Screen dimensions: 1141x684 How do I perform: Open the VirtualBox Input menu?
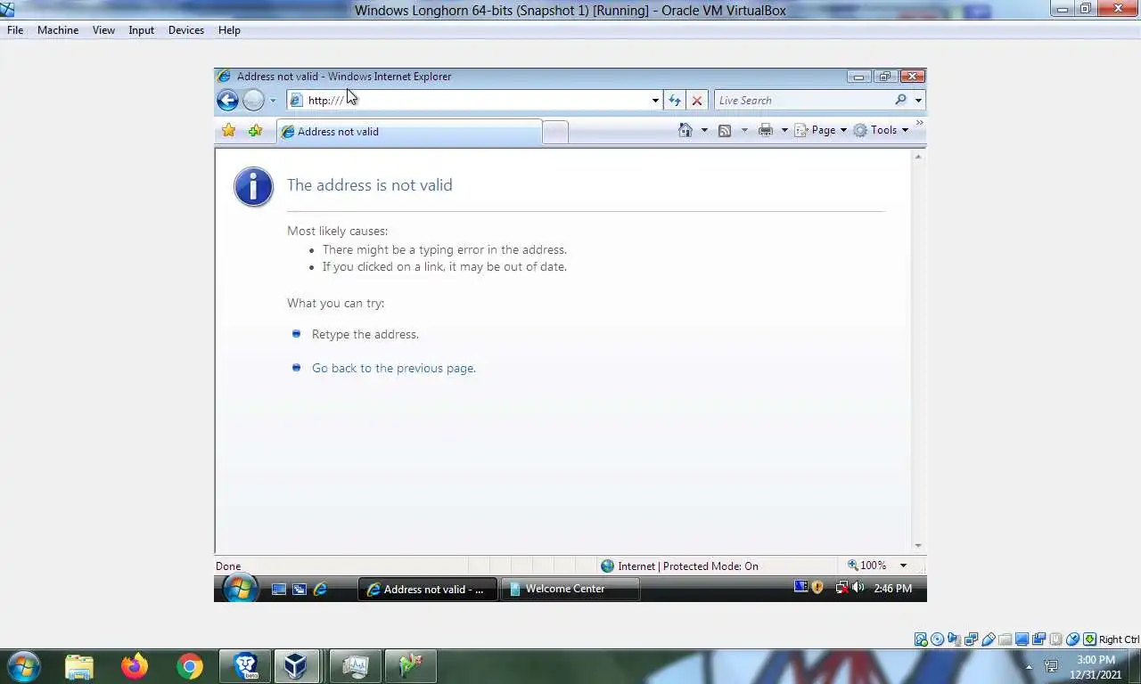point(141,30)
